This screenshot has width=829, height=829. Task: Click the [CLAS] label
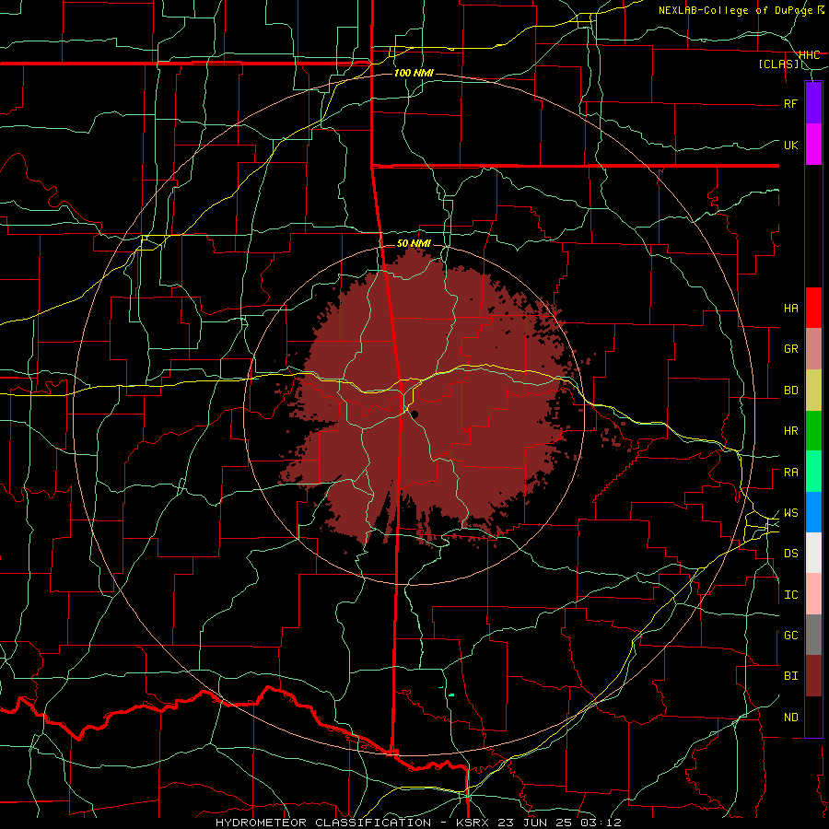[778, 64]
